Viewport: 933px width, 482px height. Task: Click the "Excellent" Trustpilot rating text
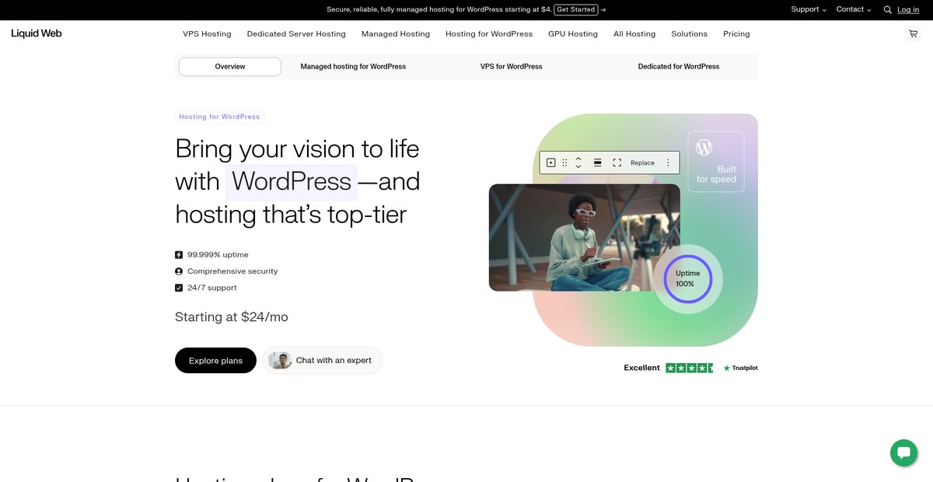tap(641, 368)
